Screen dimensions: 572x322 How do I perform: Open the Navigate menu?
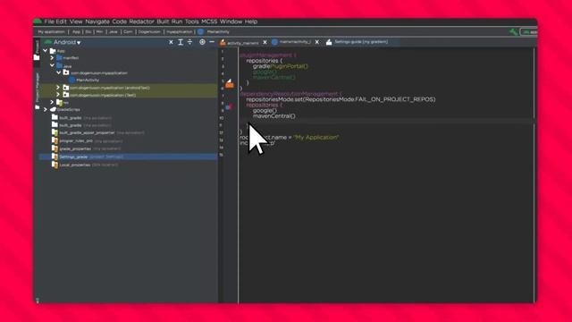[x=97, y=21]
